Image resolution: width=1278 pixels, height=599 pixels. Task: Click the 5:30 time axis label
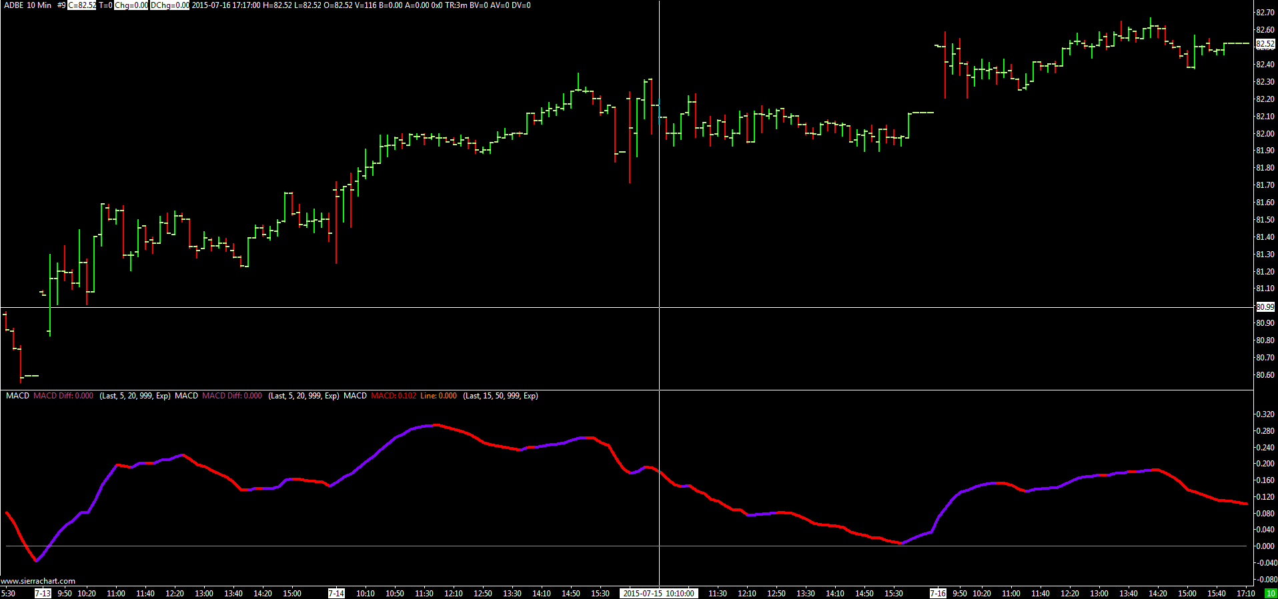pos(8,593)
